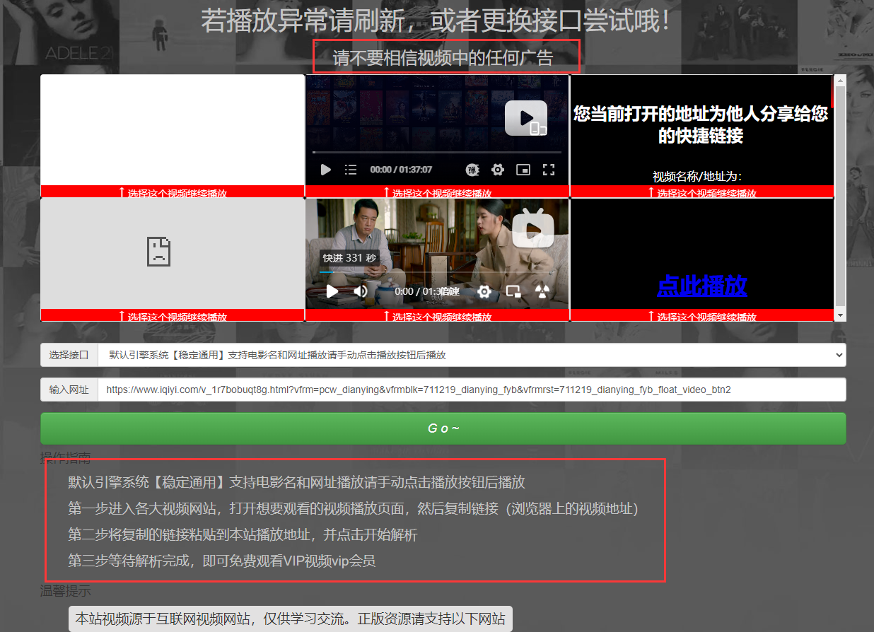Viewport: 874px width, 632px height.
Task: Click the 第二步将复制的链接粘贴 instruction line
Action: [243, 535]
